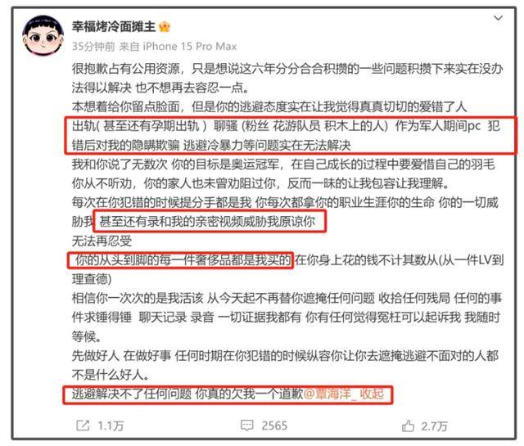Click the iPhone 15 Pro Max source
Screen dimensions: 524x446
(x=189, y=46)
